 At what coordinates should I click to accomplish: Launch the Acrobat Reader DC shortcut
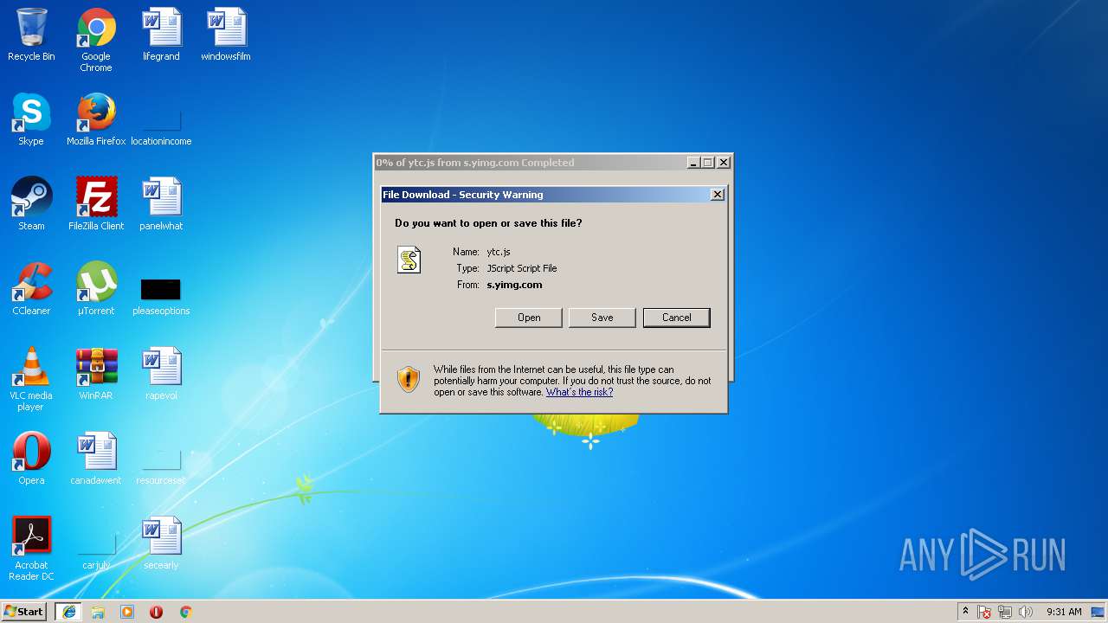pyautogui.click(x=31, y=549)
